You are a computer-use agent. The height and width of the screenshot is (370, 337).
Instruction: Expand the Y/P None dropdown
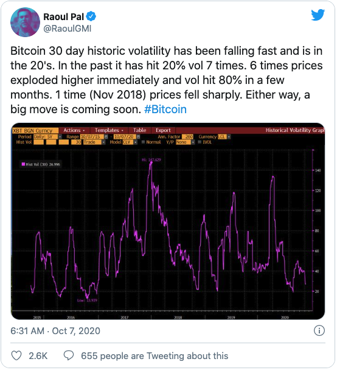pyautogui.click(x=193, y=142)
